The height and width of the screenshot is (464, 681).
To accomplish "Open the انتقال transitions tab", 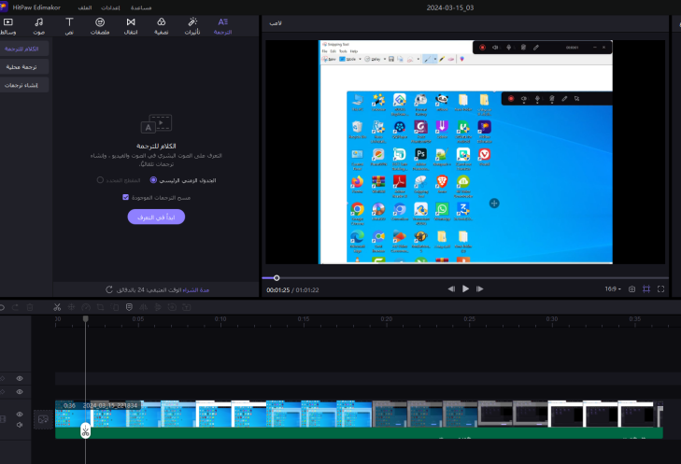I will pyautogui.click(x=131, y=26).
